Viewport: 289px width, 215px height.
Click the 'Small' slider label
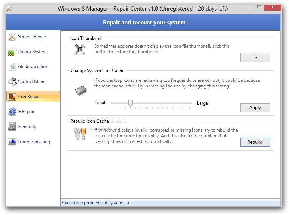point(101,102)
